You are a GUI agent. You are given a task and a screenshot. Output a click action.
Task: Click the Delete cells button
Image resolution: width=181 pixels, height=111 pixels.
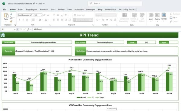(157, 17)
